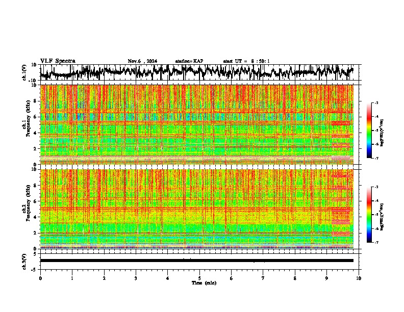The image size is (404, 312).
Task: Click the ch.2 colorbar log(PSD) label
Action: coord(382,217)
